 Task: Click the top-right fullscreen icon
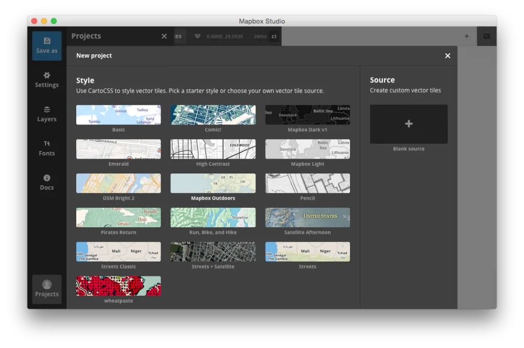pyautogui.click(x=487, y=36)
